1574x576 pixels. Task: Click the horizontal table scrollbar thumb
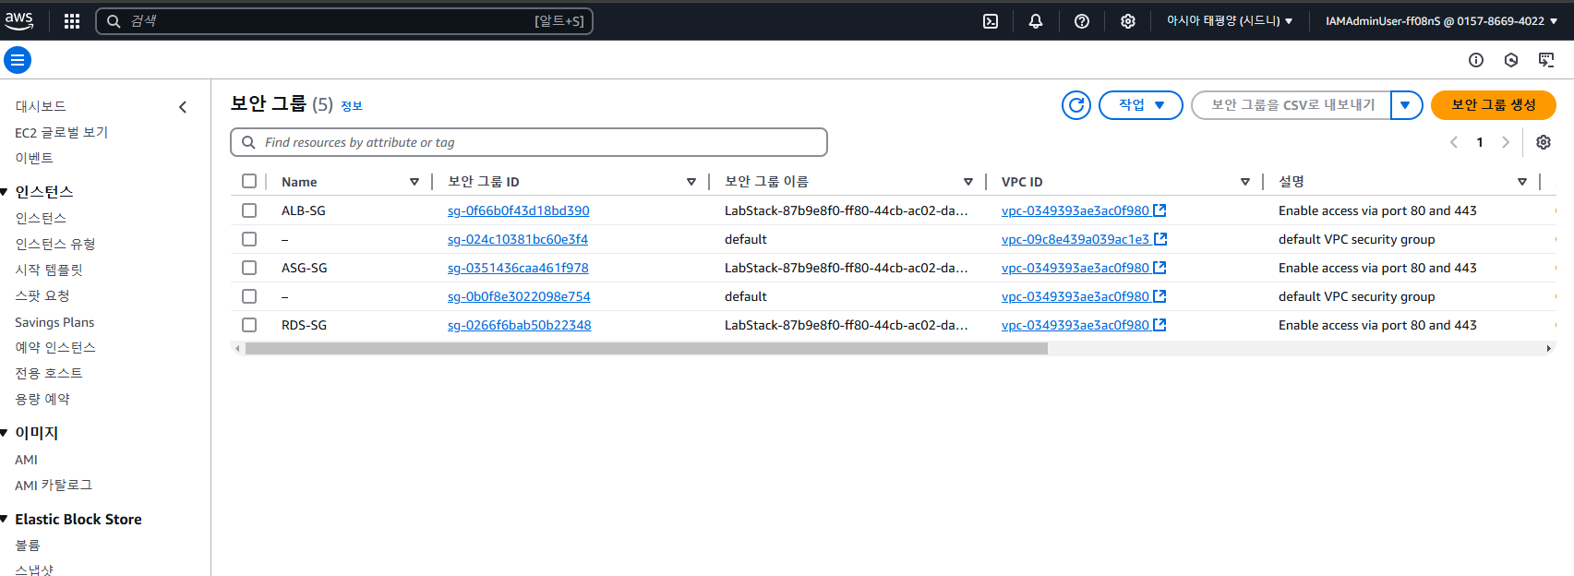646,349
